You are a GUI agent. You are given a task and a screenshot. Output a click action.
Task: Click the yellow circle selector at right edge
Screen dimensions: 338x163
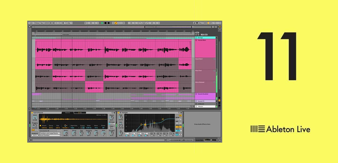pyautogui.click(x=219, y=100)
